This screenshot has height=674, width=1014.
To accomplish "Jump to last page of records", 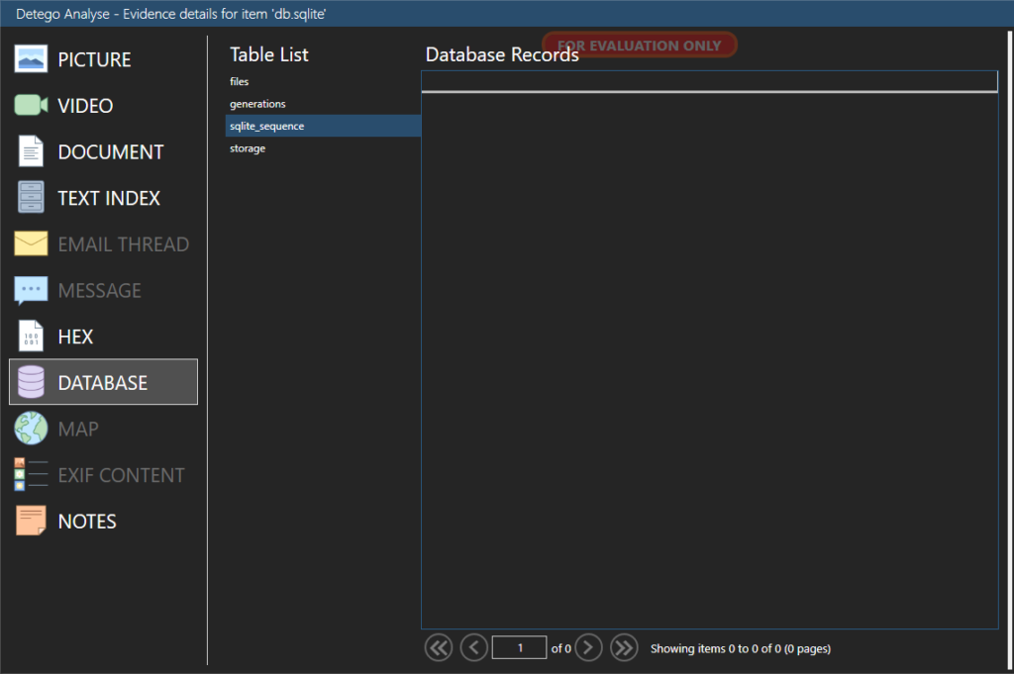I will pyautogui.click(x=624, y=647).
